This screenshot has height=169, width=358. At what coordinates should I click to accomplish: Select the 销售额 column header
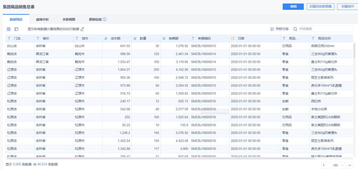[x=175, y=38]
